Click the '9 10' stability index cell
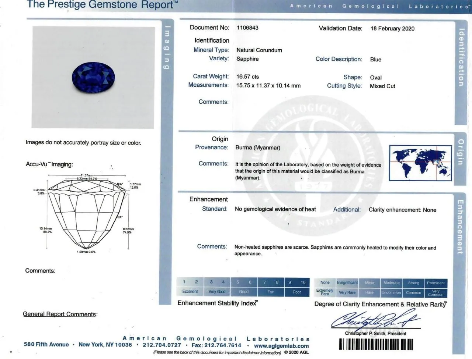 tap(297, 282)
